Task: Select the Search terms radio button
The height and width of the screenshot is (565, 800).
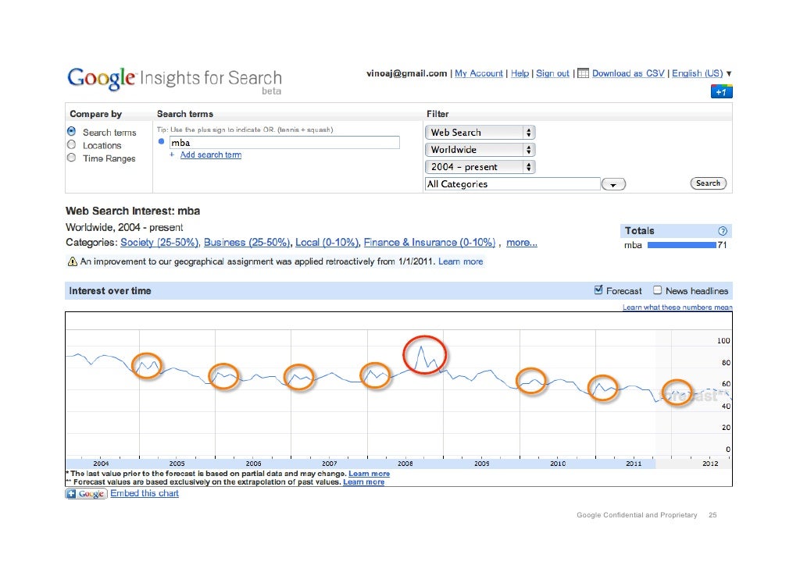Action: pos(72,132)
